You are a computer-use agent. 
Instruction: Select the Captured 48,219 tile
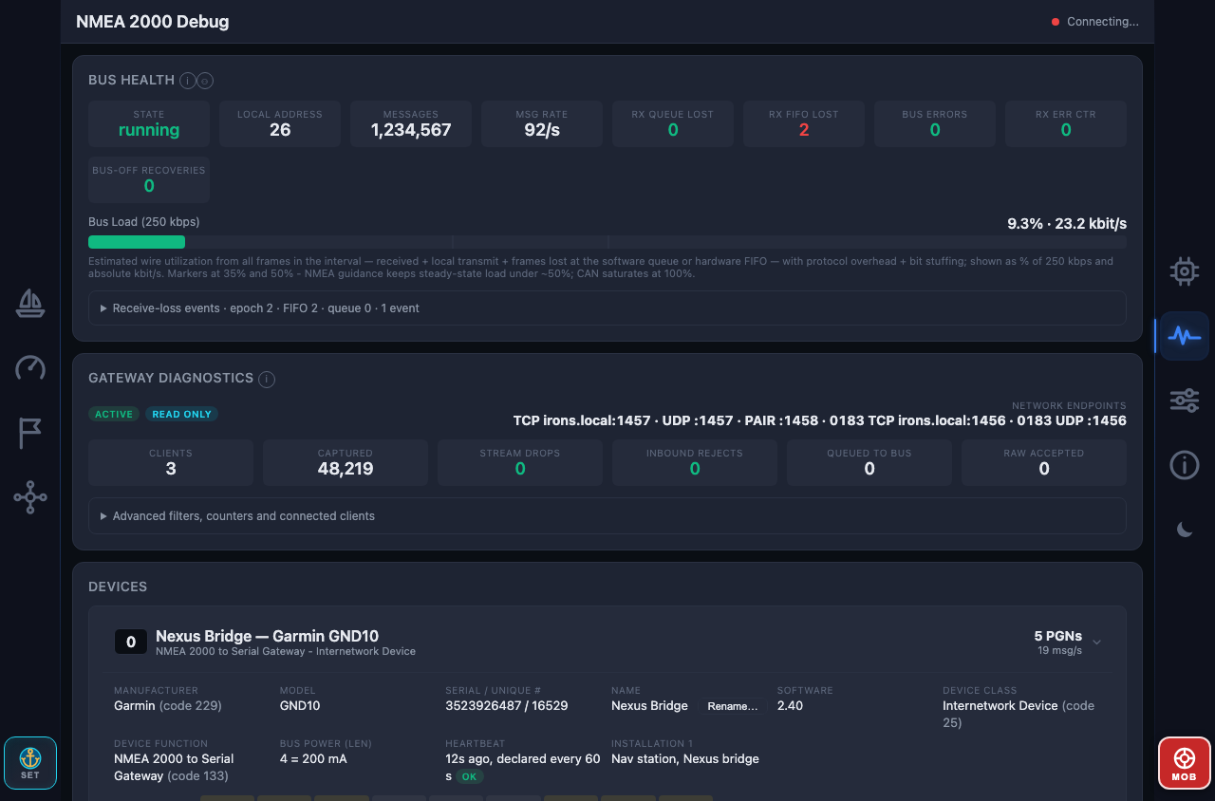click(346, 462)
